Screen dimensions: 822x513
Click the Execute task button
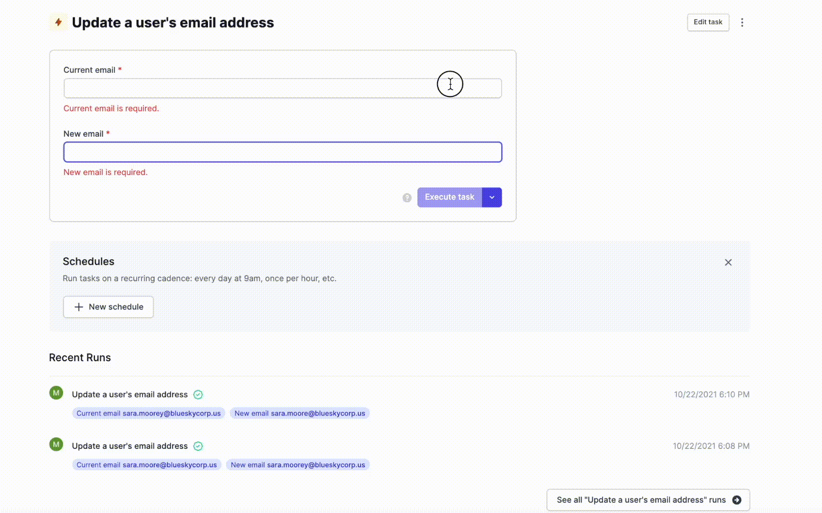pyautogui.click(x=450, y=197)
